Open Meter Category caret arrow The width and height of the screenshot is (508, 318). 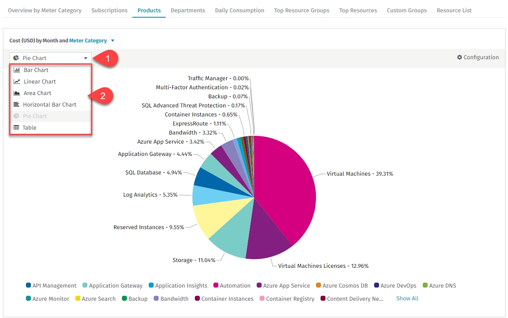click(112, 41)
